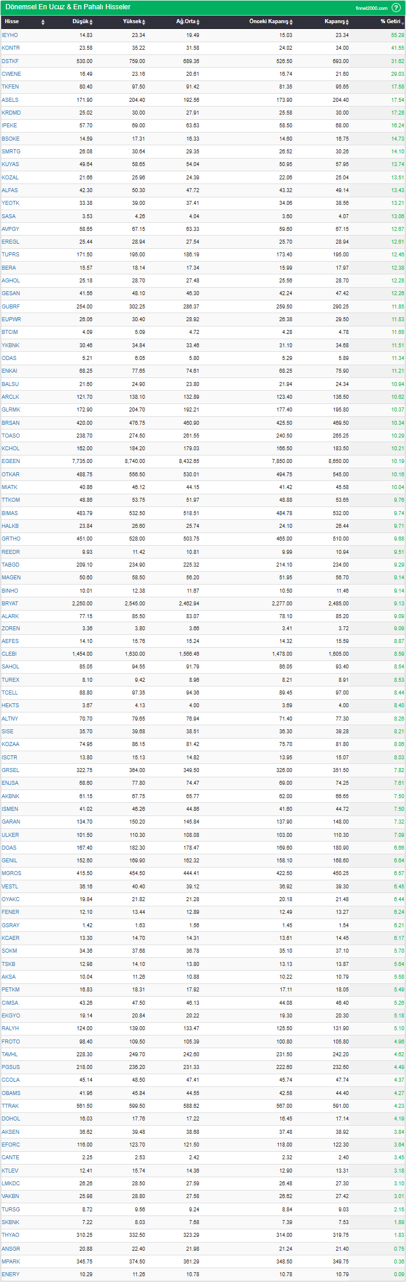The image size is (406, 1282).
Task: Click sort arrows next to Önceki Kapanış
Action: pos(291,22)
